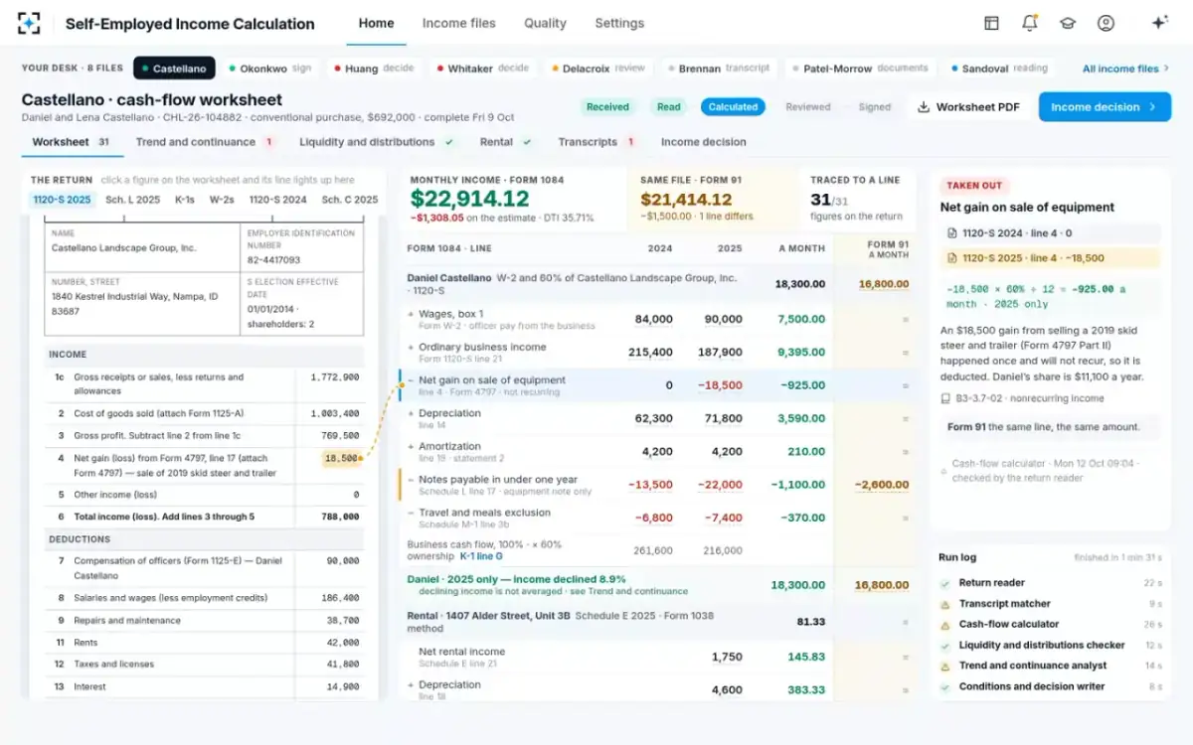Collapse the Notes payable in under one year line
Screen dimensions: 1193x745
tap(412, 480)
